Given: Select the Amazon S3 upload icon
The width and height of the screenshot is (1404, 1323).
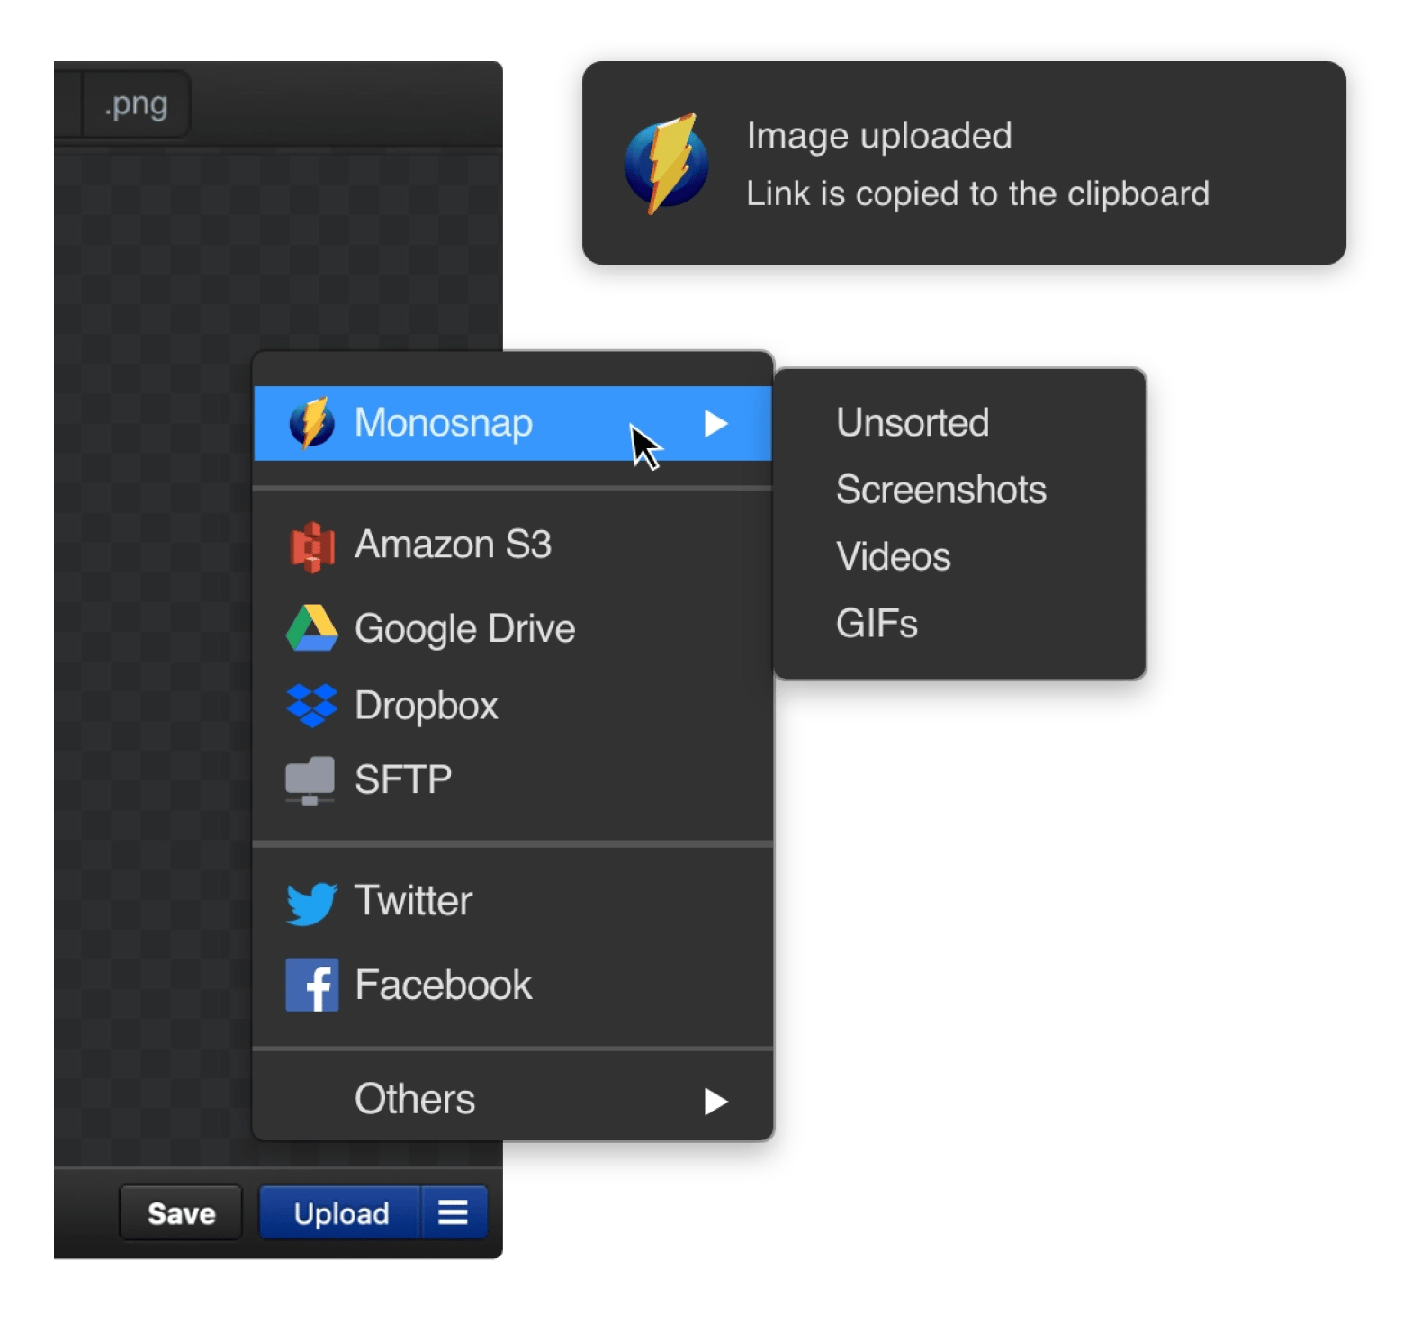Looking at the screenshot, I should 312,543.
